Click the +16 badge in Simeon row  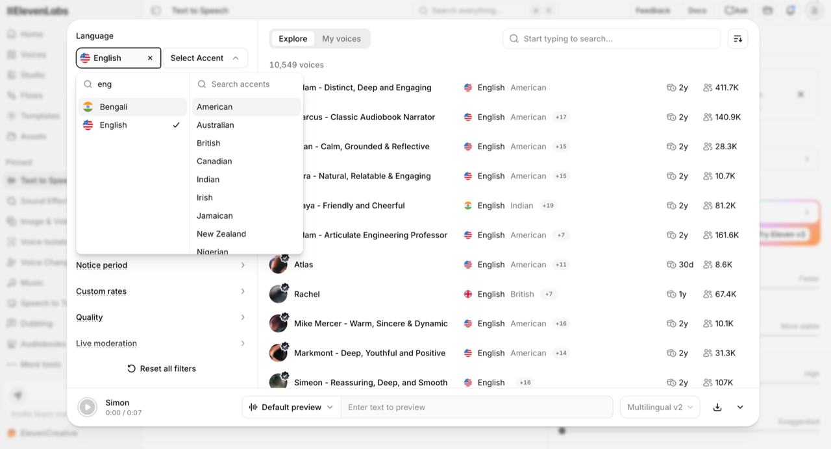tap(525, 383)
